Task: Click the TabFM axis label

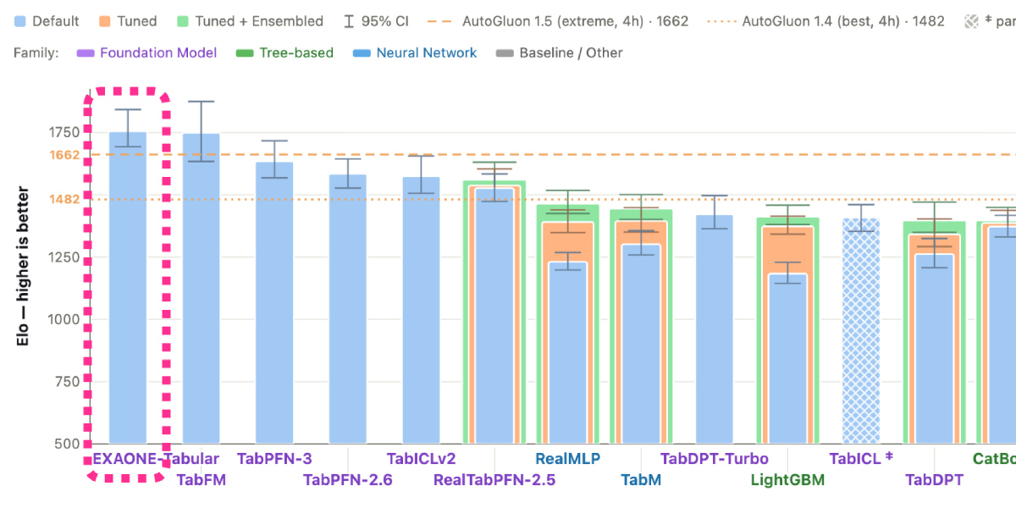Action: 201,480
